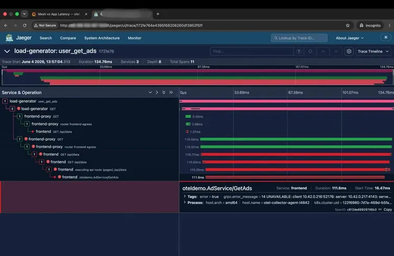This screenshot has height=256, width=394.
Task: Click the error icon on load-generator GET
Action: click(x=18, y=109)
